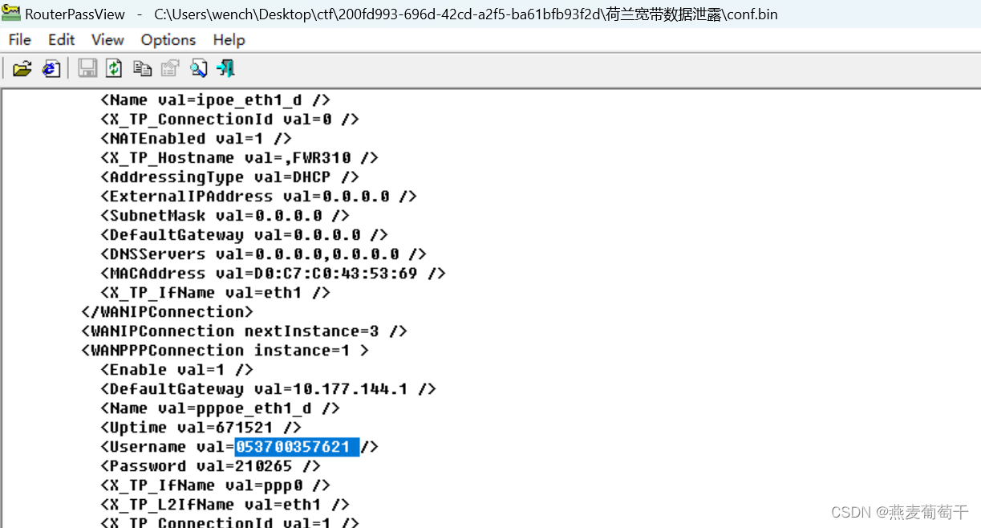Grab password from Internet Explorer window
This screenshot has height=528, width=981.
coord(51,68)
